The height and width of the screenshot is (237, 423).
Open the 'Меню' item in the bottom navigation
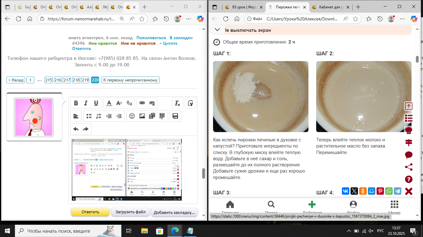(394, 207)
